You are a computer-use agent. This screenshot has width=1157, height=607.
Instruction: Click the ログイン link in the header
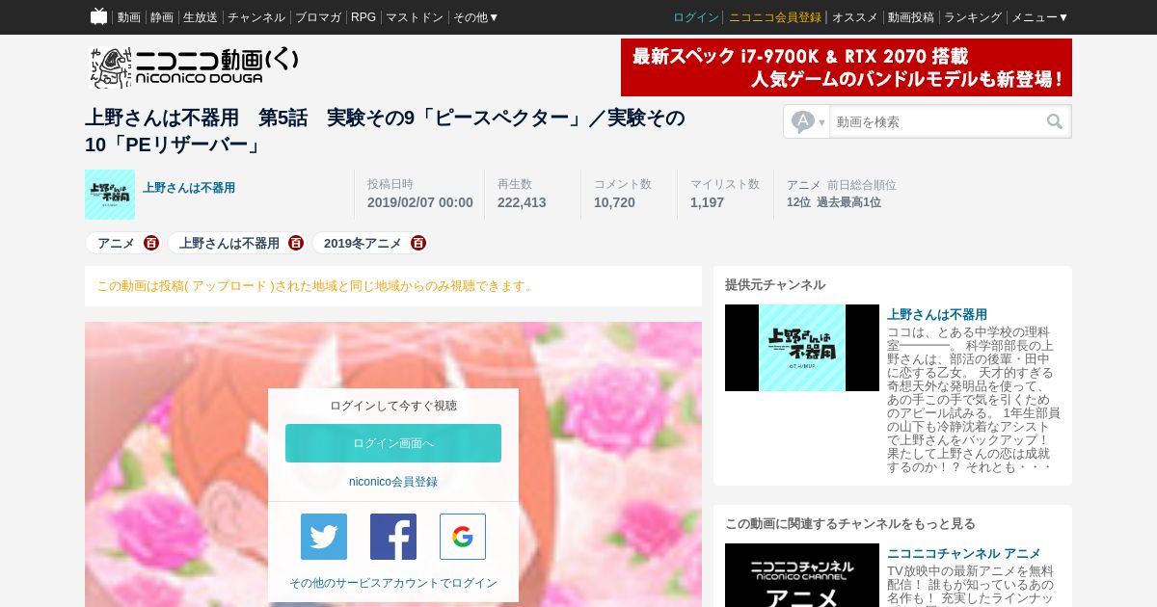tap(696, 17)
